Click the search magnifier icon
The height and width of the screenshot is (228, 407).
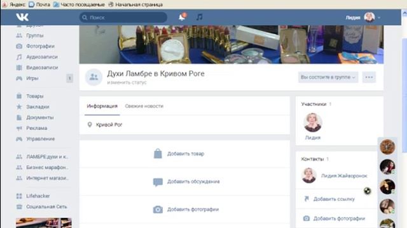click(85, 17)
